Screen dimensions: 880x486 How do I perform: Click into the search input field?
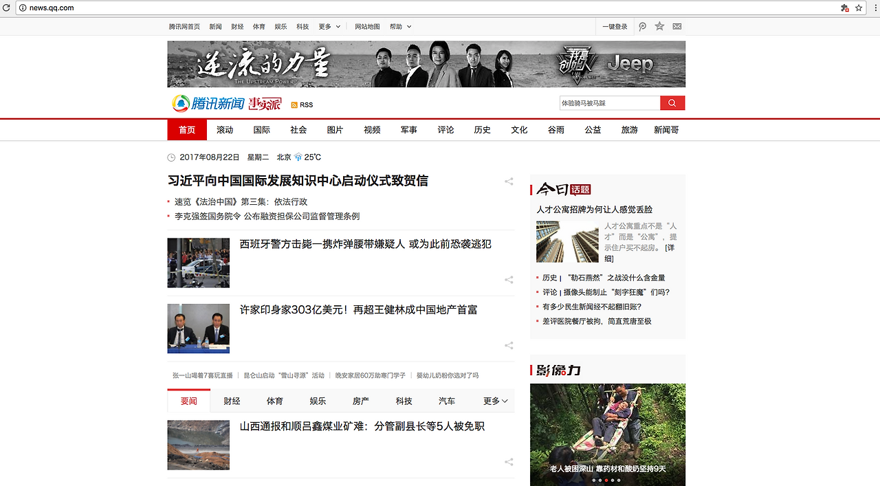(x=610, y=103)
